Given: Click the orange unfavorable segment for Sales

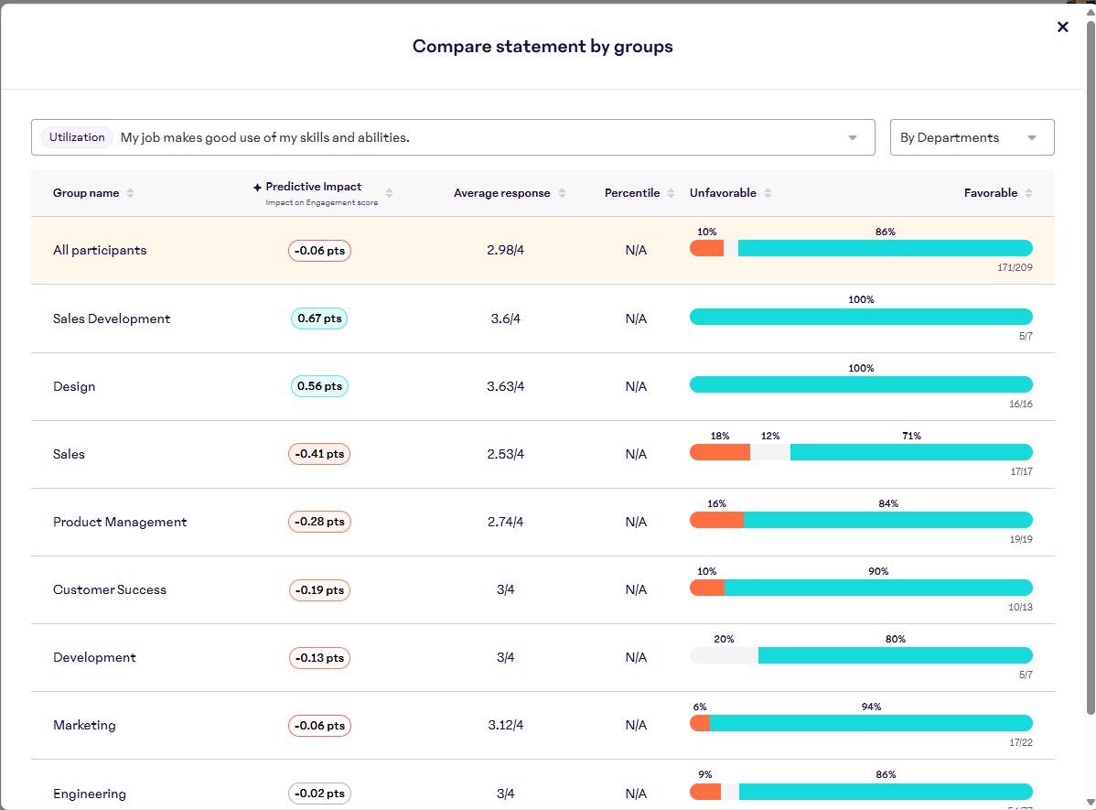Looking at the screenshot, I should click(719, 452).
